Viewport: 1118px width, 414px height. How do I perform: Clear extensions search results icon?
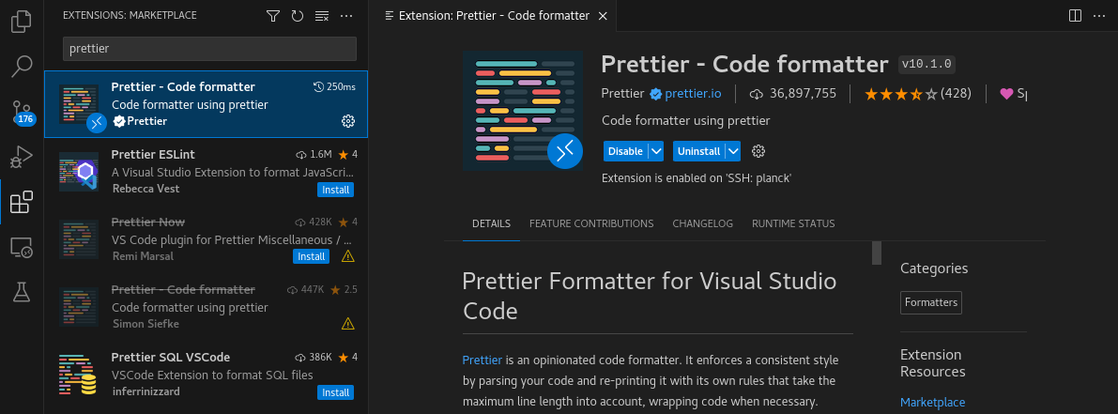click(322, 16)
